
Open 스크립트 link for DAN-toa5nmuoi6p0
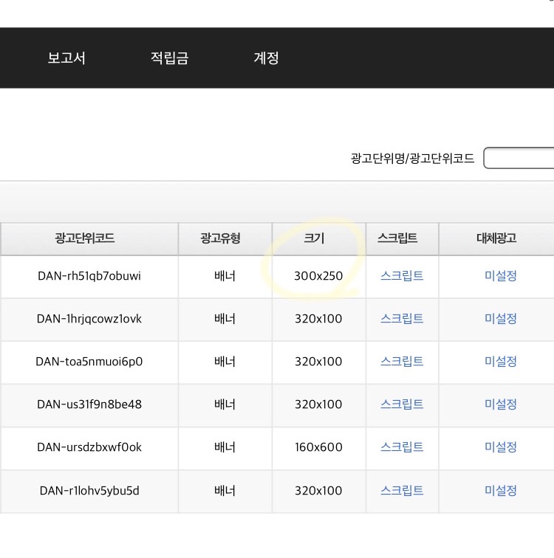[x=402, y=362]
